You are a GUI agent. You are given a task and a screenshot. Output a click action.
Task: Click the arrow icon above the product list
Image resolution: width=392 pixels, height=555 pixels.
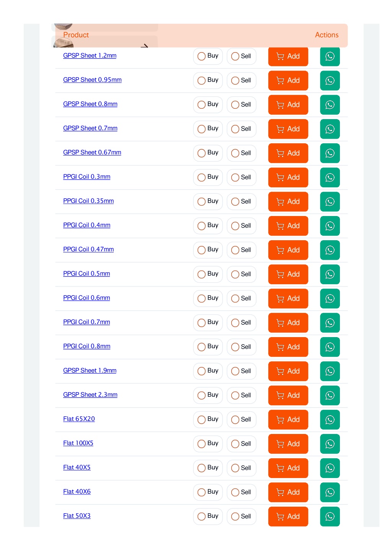[x=144, y=46]
